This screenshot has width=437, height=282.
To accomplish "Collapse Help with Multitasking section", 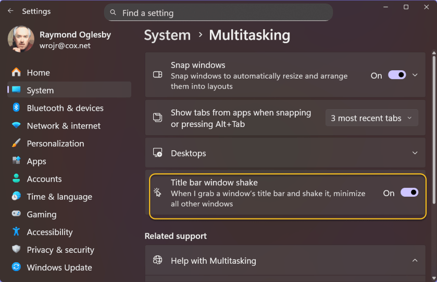I will [415, 260].
